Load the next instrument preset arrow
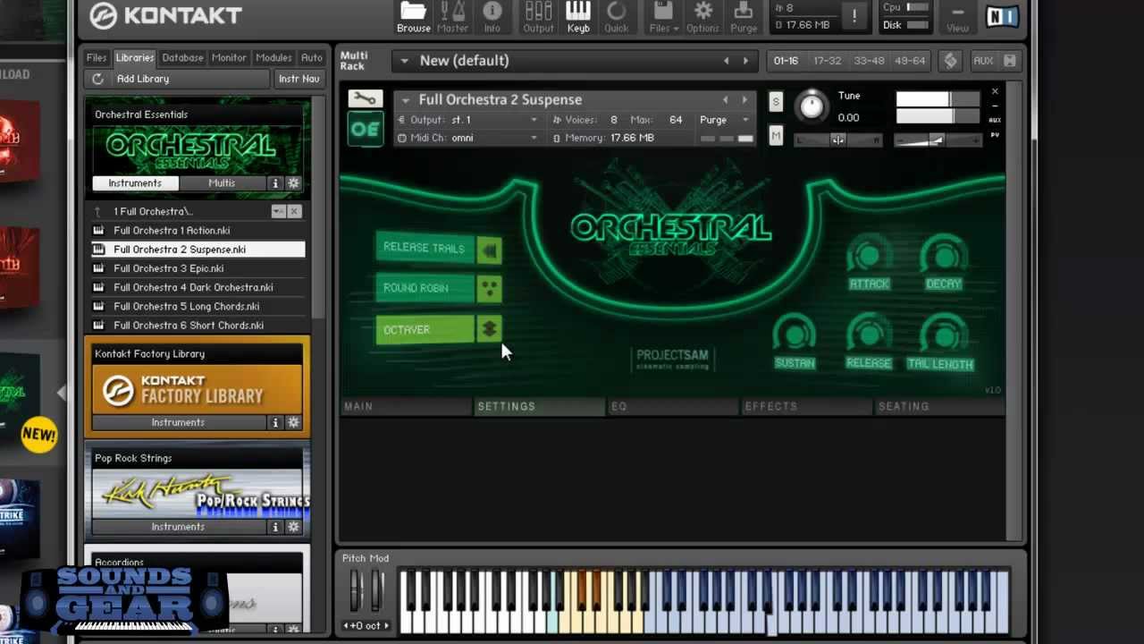1144x644 pixels. click(744, 99)
